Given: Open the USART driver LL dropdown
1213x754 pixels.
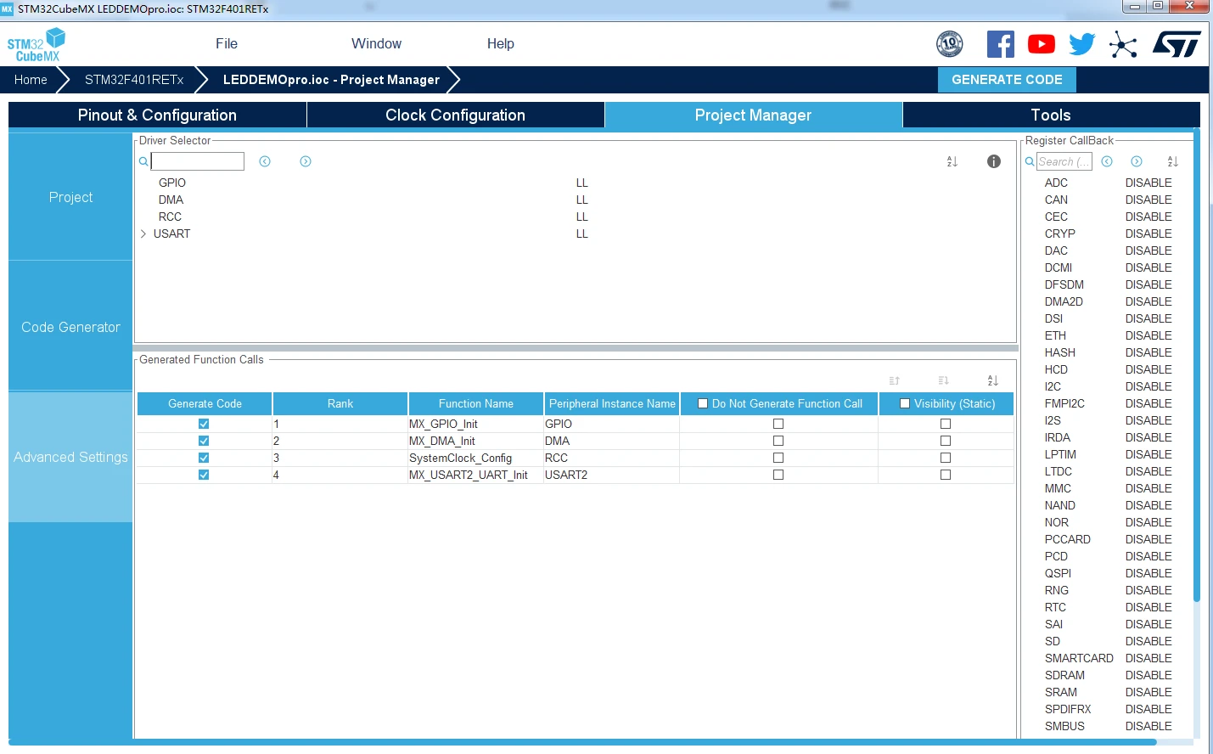Looking at the screenshot, I should pos(582,234).
